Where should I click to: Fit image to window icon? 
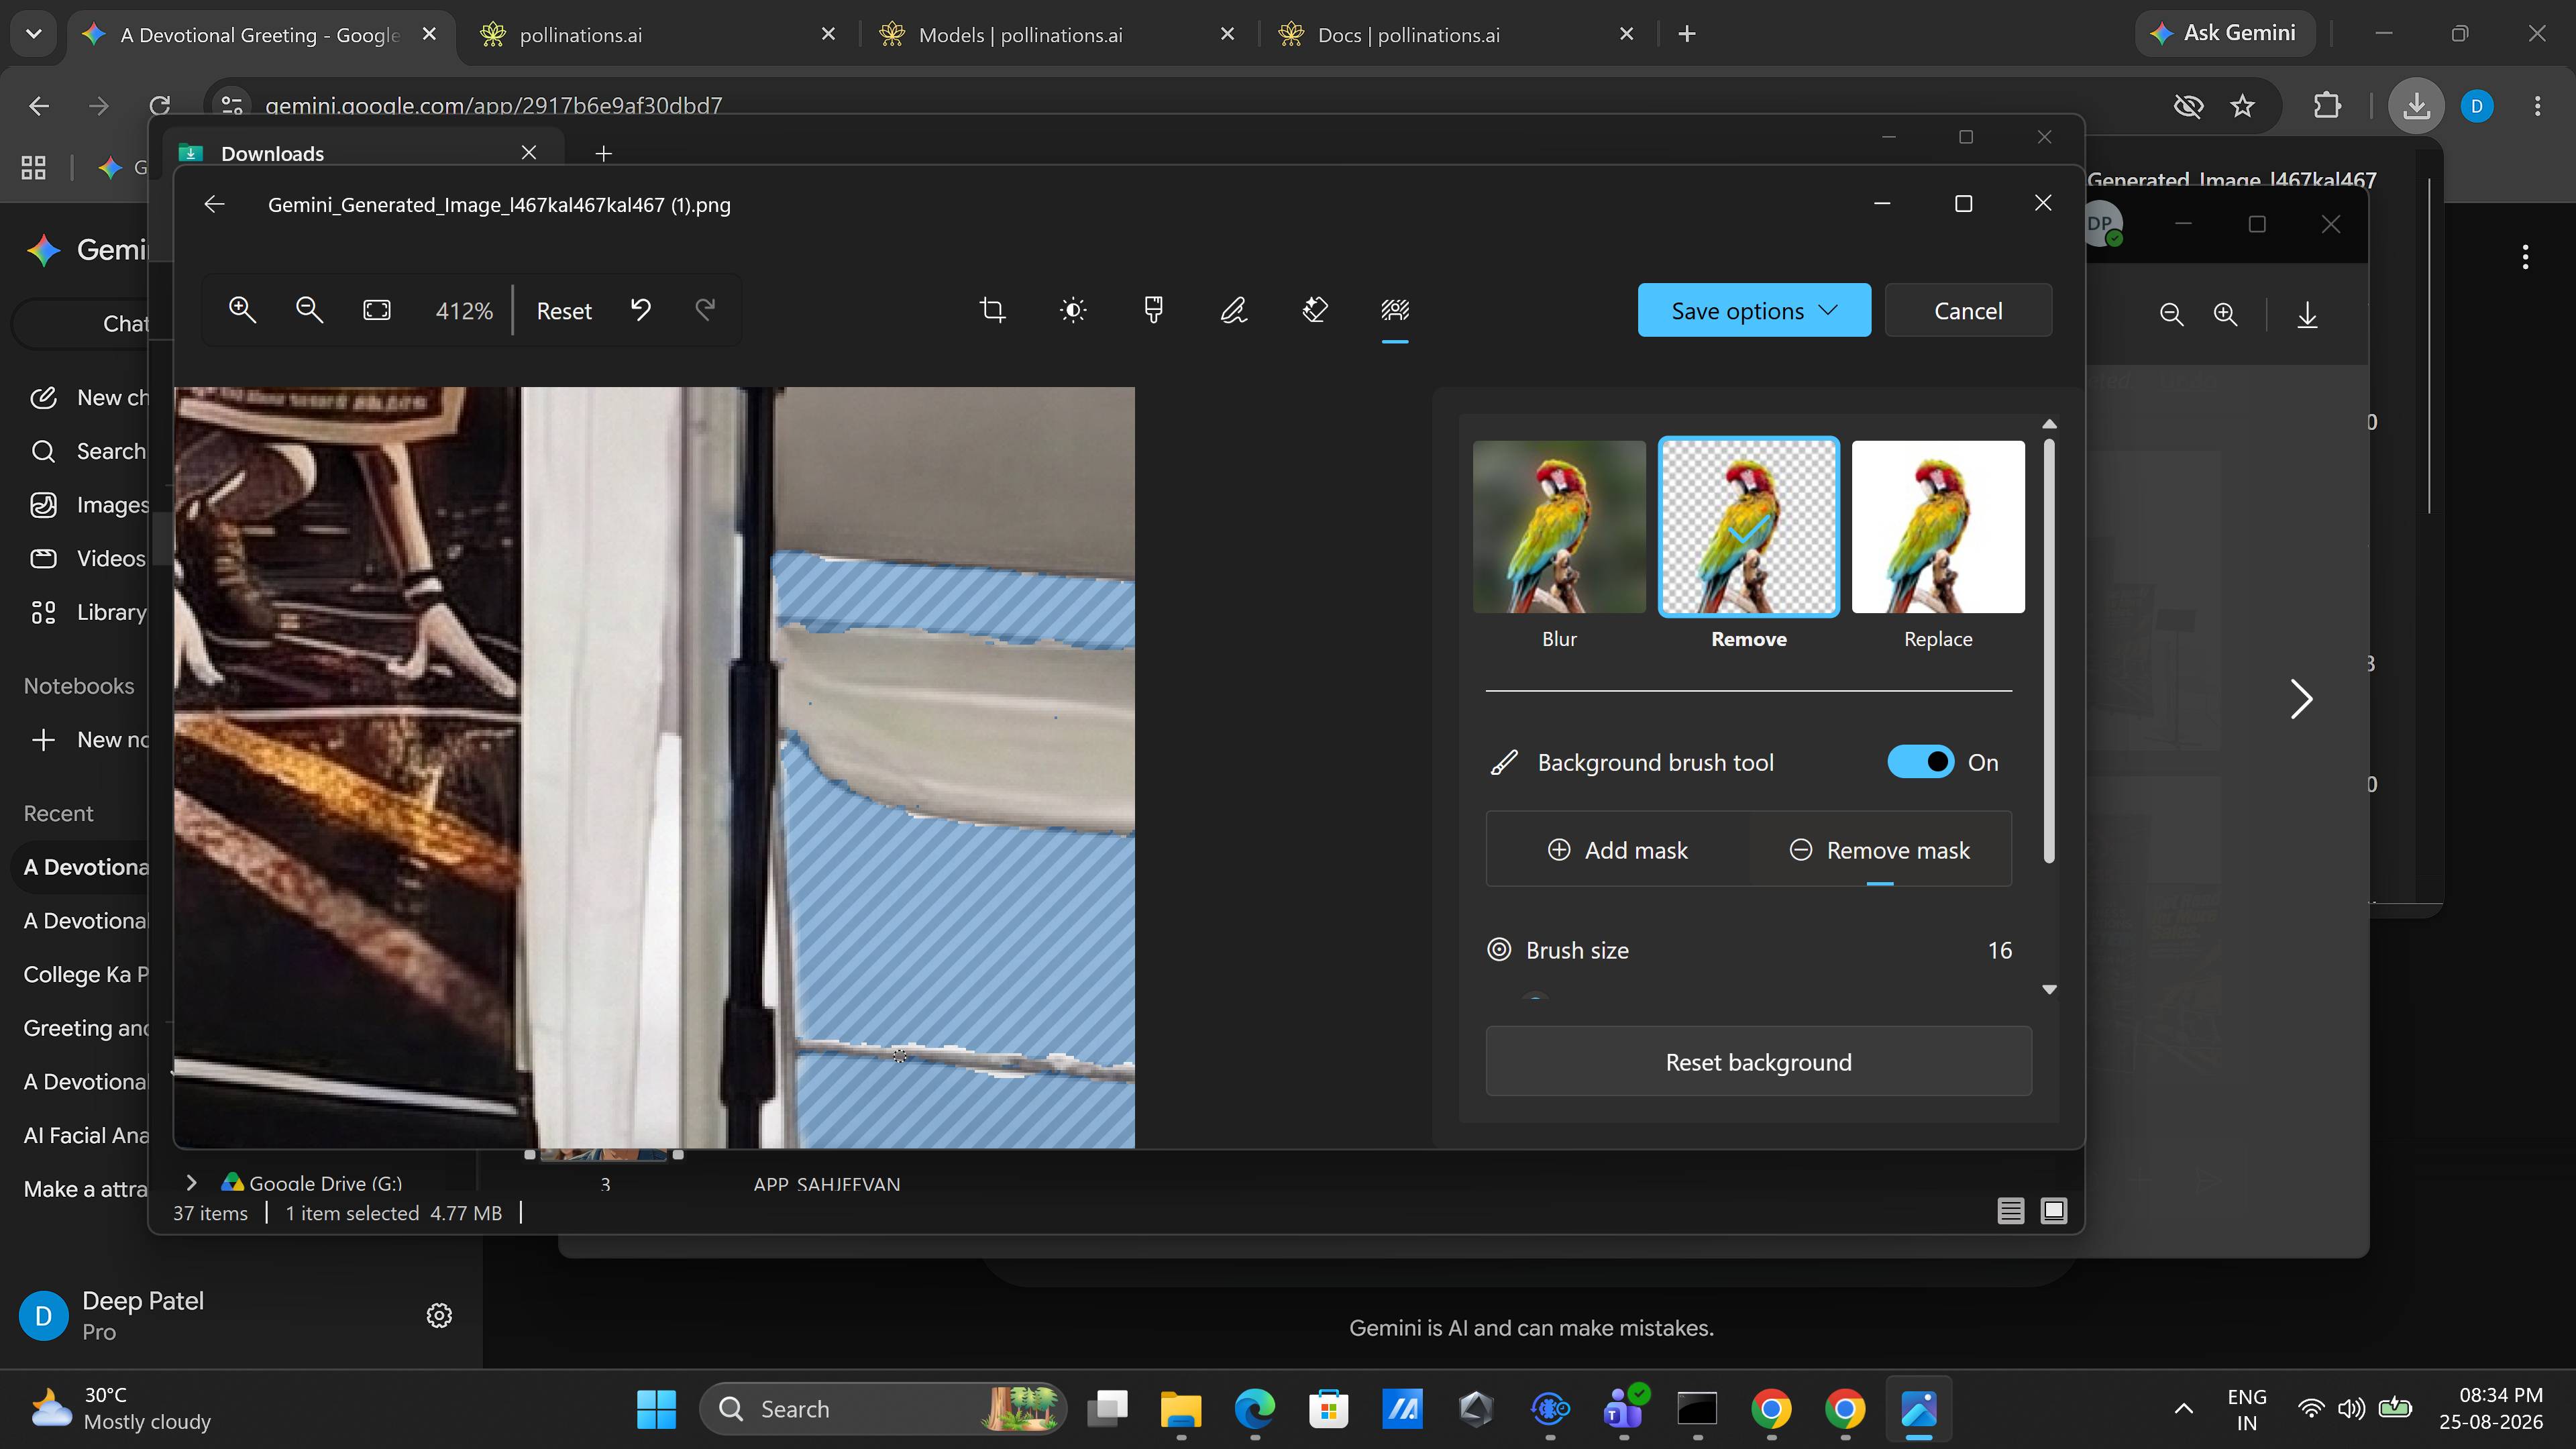[377, 310]
